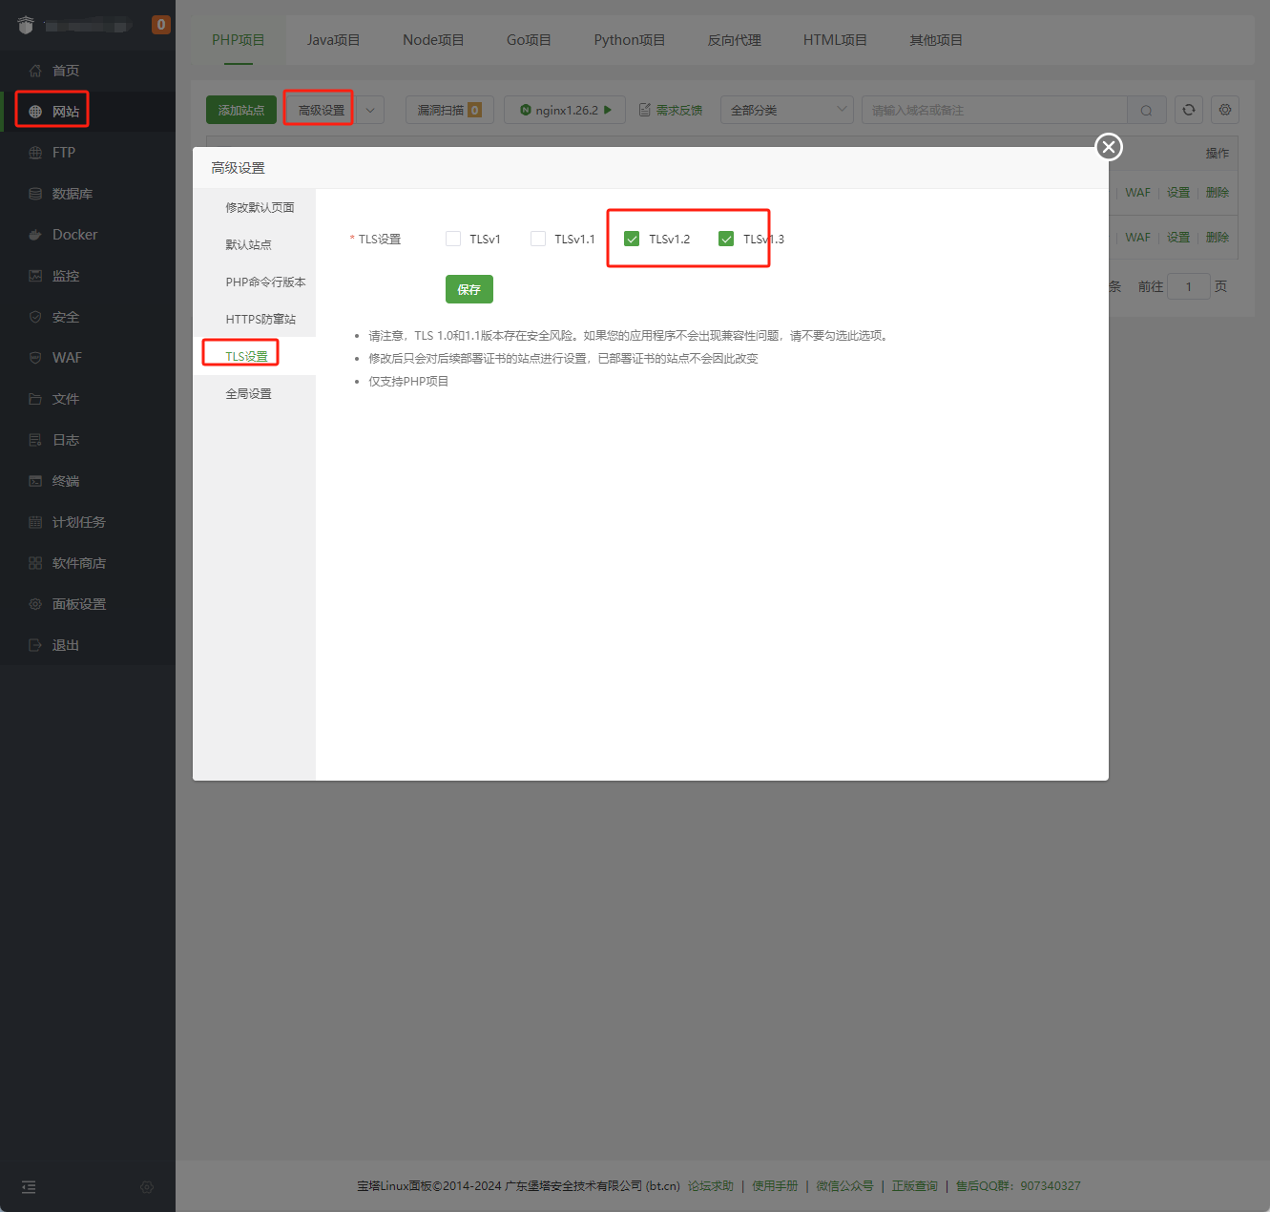Click second row's 设置 link
This screenshot has width=1270, height=1212.
tap(1178, 238)
